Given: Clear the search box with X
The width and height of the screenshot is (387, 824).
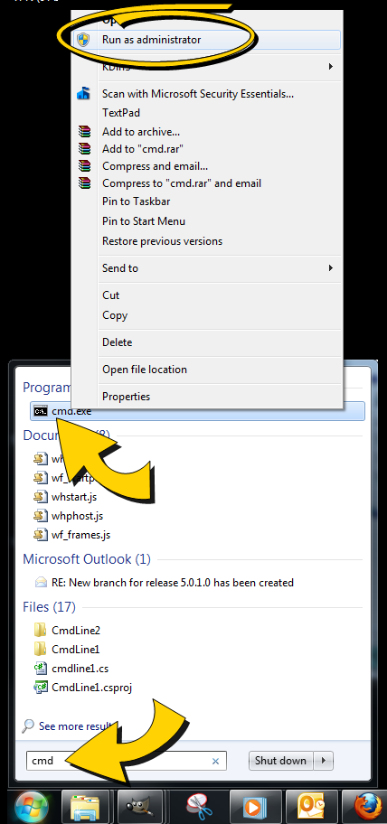Looking at the screenshot, I should click(215, 761).
